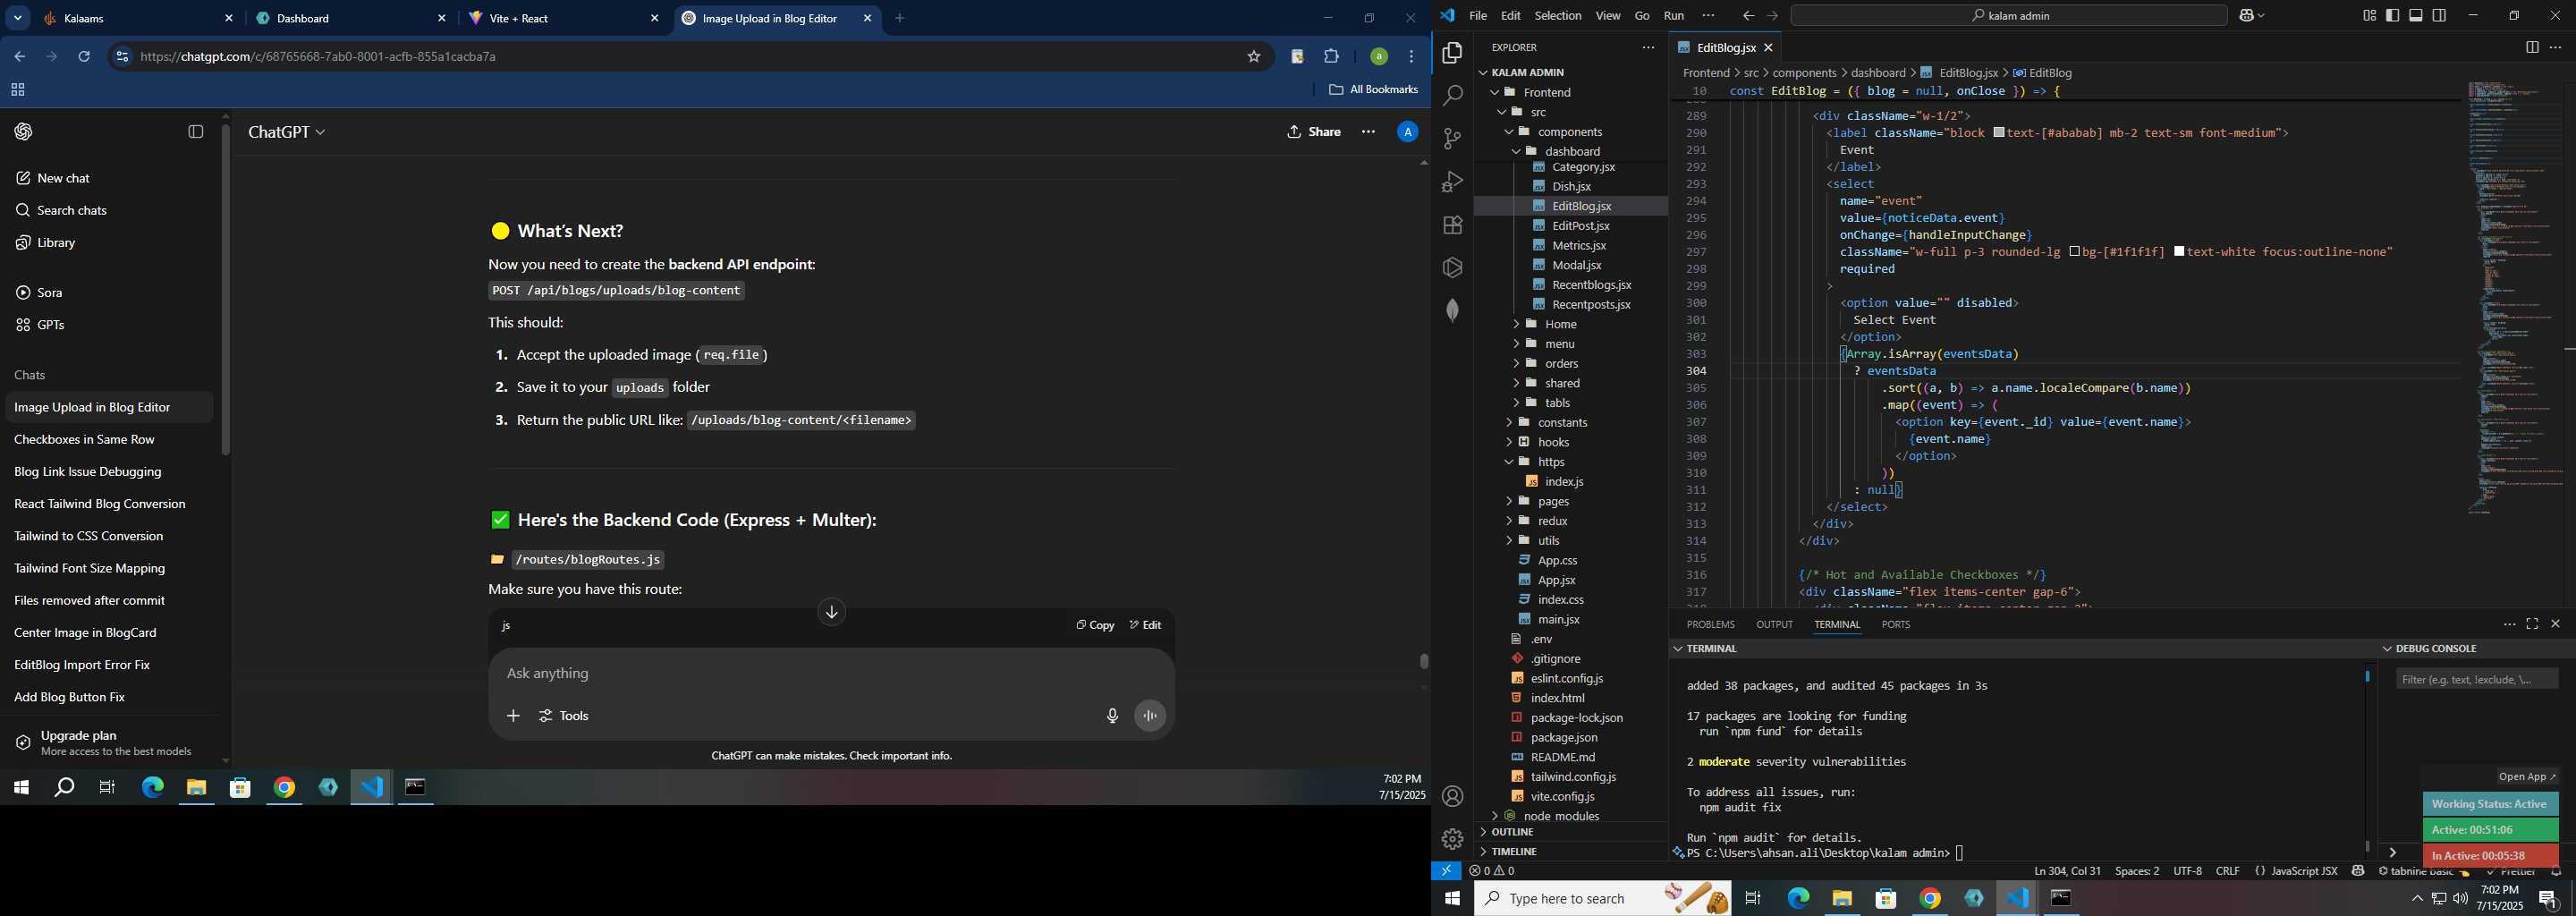Viewport: 2576px width, 916px height.
Task: Open ChatGPT model selector dropdown
Action: tap(287, 132)
